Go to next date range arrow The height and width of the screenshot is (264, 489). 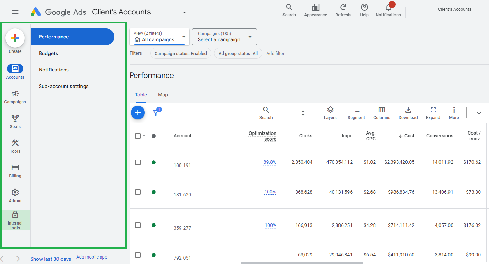pos(18,259)
